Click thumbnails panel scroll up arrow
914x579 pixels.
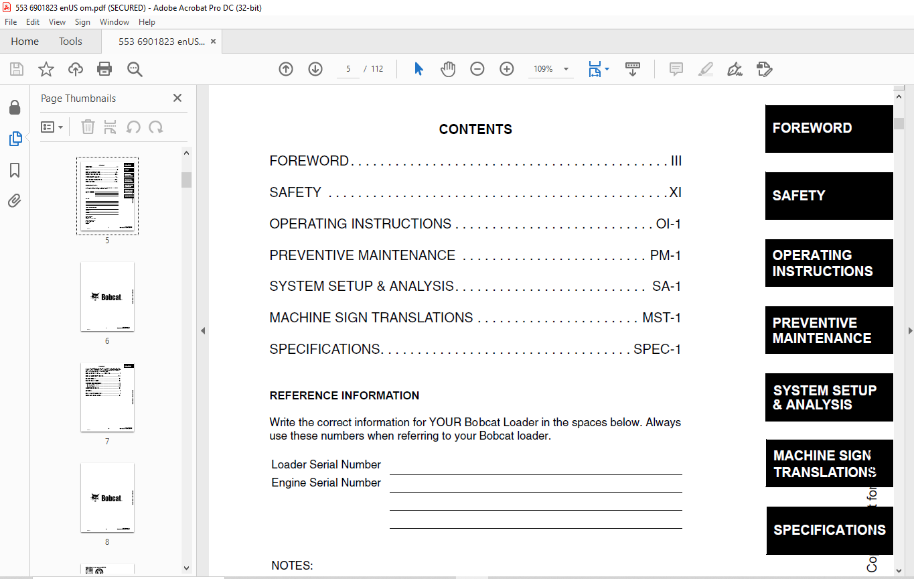pyautogui.click(x=187, y=153)
